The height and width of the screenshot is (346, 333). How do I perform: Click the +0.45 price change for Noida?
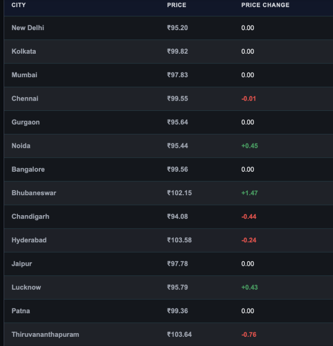[x=249, y=146]
